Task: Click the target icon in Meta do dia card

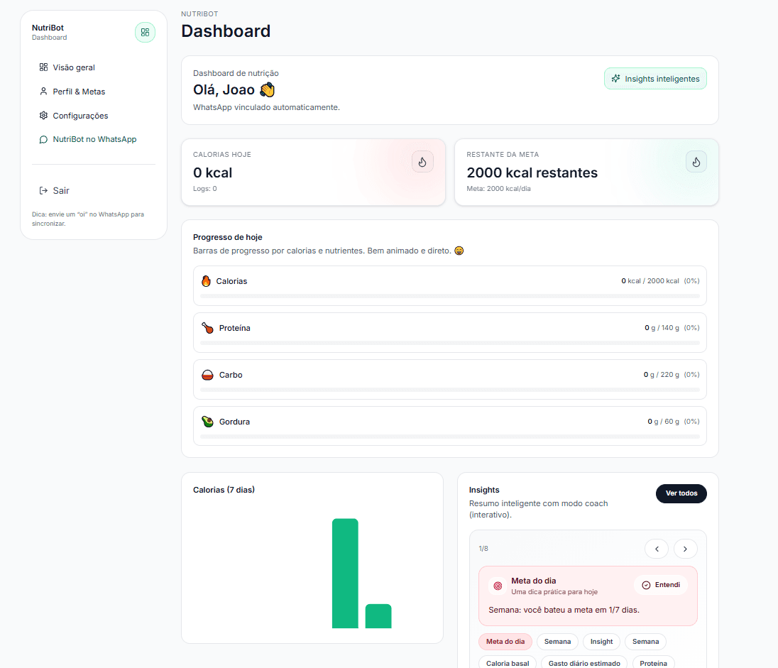Action: 498,586
